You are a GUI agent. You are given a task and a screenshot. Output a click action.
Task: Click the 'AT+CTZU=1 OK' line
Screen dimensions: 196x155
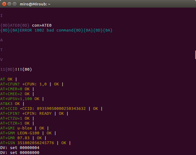[17, 118]
